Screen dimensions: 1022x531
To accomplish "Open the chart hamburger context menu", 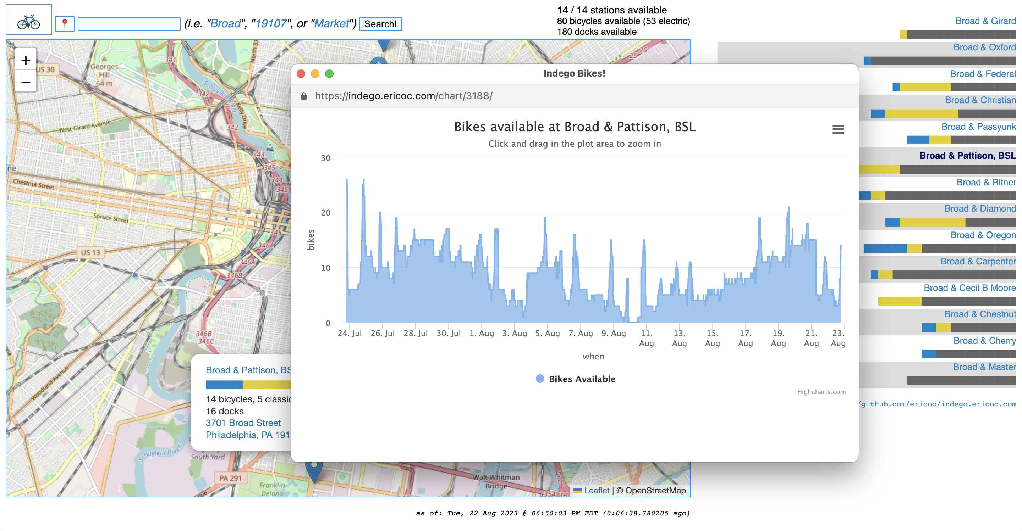I will [x=837, y=130].
